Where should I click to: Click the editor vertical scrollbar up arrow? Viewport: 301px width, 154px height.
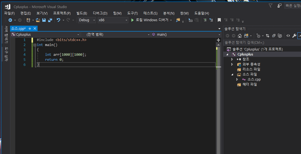[218, 45]
